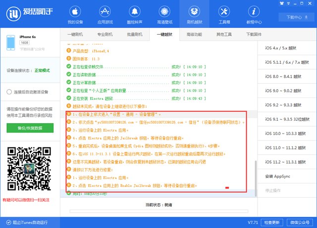Select iOS 9.1 ~ 9.3.5 32位越狱
This screenshot has width=317, height=228.
pos(287,119)
